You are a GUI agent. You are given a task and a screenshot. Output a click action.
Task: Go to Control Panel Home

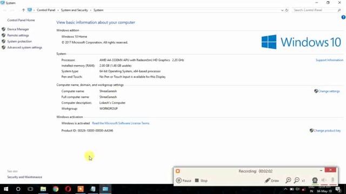(x=21, y=20)
